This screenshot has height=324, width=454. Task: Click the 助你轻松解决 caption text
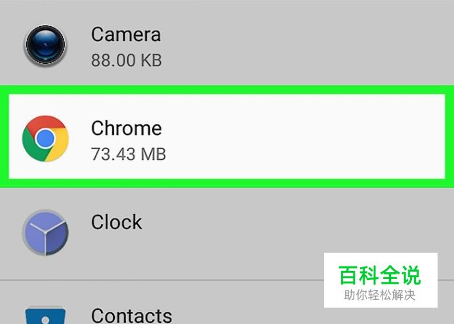[380, 295]
